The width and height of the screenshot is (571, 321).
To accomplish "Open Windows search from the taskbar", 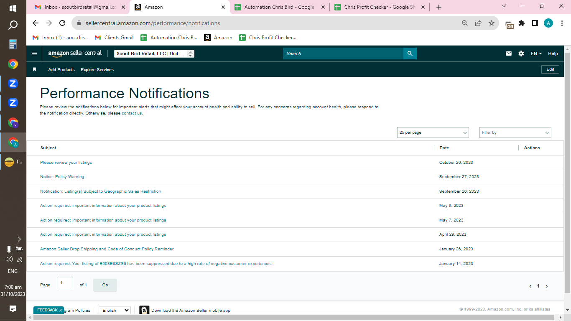I will click(13, 25).
